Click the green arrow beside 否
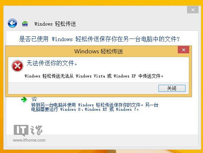203x153 pixels. tap(24, 100)
